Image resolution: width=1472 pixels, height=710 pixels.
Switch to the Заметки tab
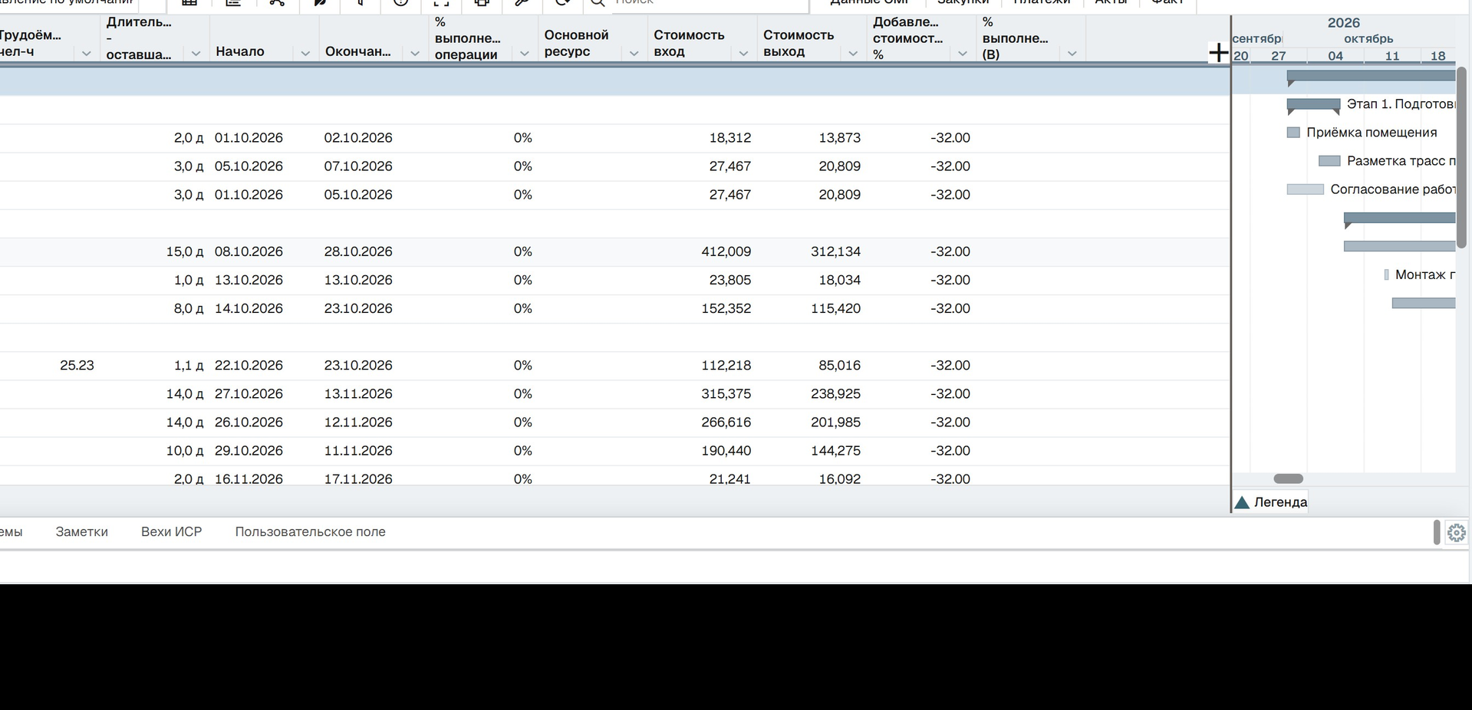click(81, 531)
